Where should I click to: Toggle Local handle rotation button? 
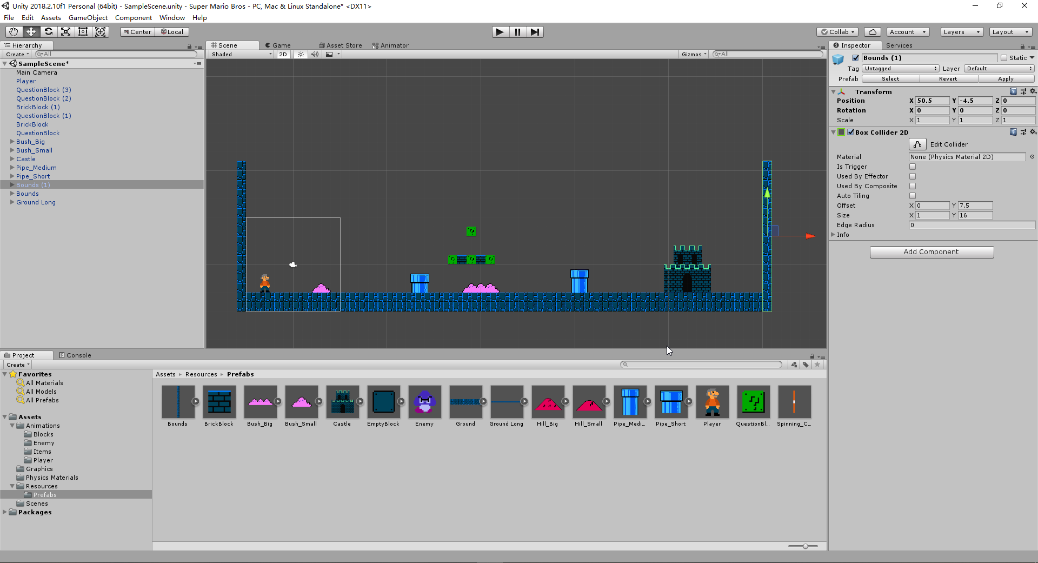[172, 32]
